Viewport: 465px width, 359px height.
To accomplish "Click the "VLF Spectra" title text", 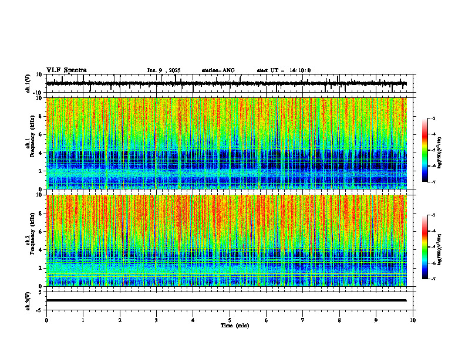I will click(x=66, y=70).
